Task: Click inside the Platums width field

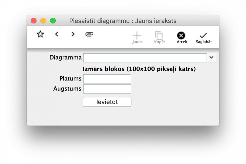Action: click(x=107, y=79)
